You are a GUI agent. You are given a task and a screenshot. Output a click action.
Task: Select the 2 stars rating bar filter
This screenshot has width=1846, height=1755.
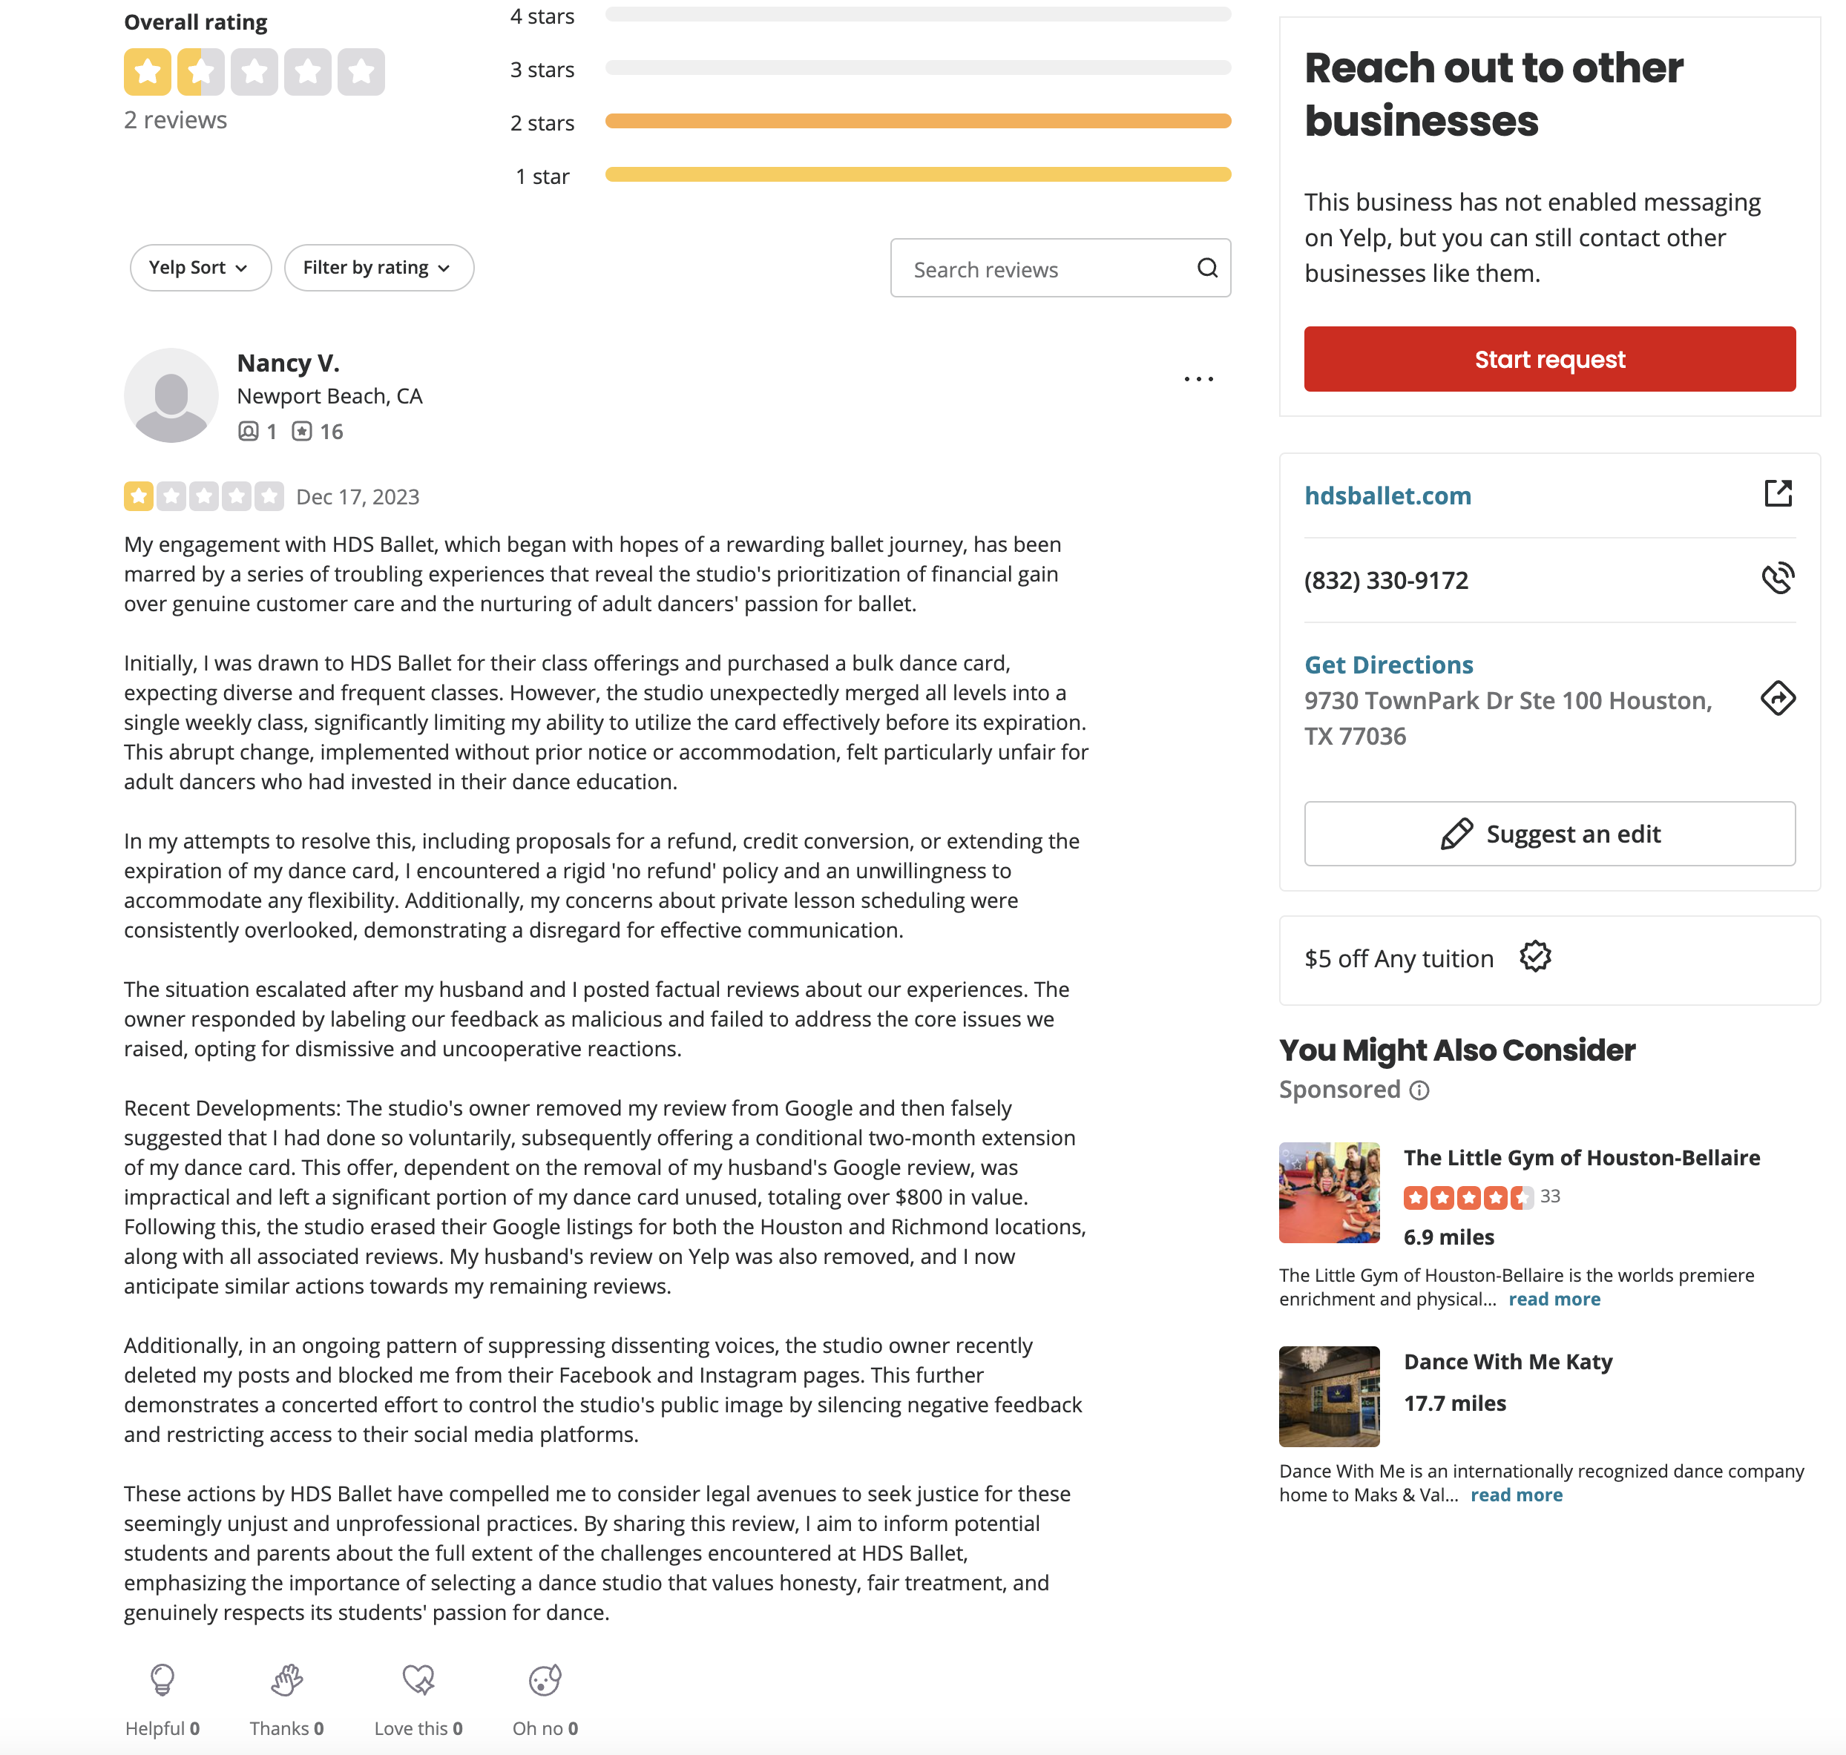click(x=916, y=122)
